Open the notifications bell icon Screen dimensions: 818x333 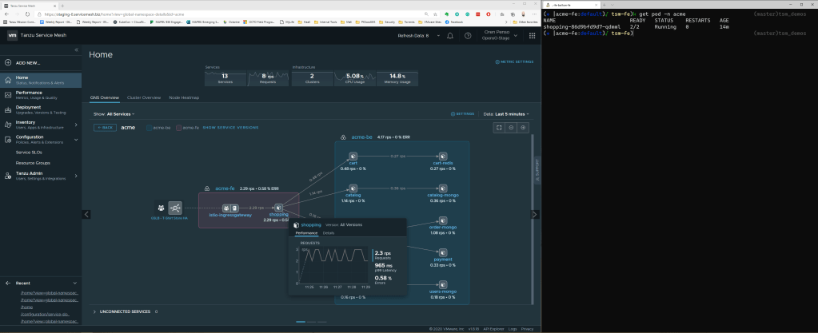[449, 36]
